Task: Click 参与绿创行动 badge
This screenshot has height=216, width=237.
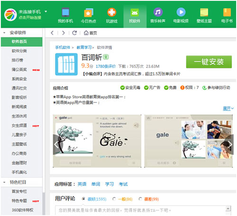Action: [216, 88]
